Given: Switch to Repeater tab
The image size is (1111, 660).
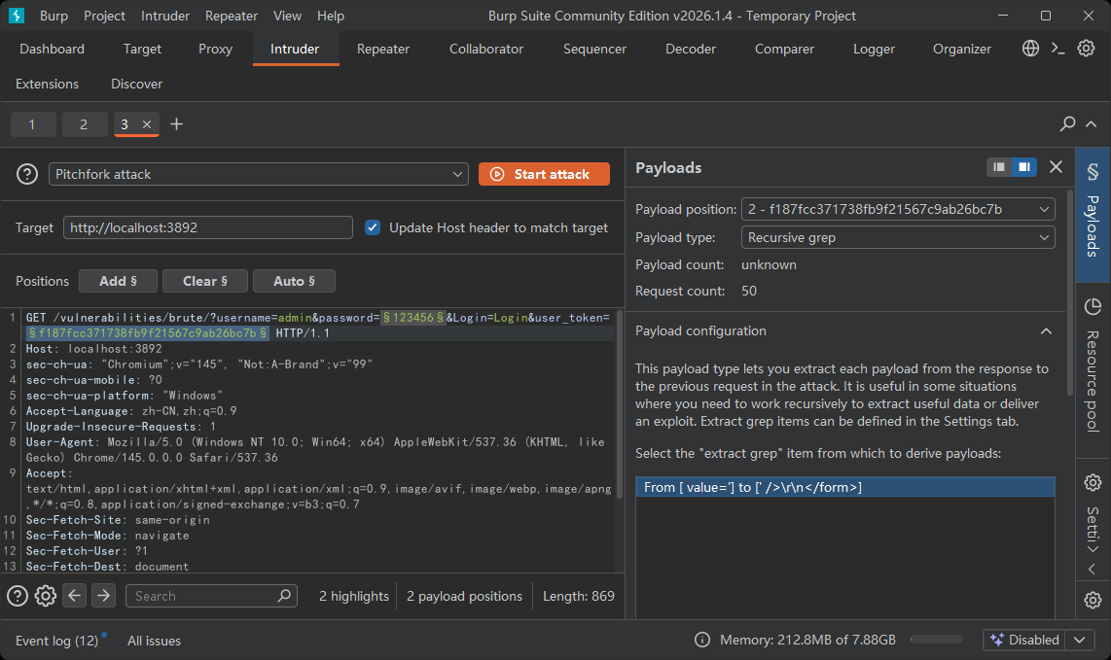Looking at the screenshot, I should (383, 49).
